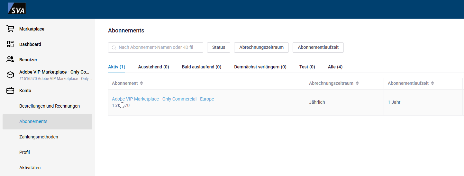Switch to the Alle (4) tab

pos(335,67)
